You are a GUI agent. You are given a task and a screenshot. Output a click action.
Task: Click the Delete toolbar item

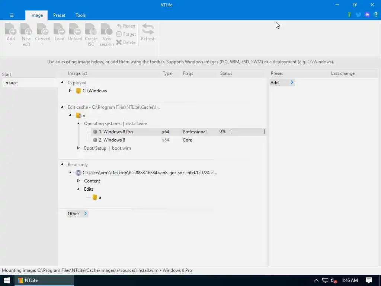(126, 42)
